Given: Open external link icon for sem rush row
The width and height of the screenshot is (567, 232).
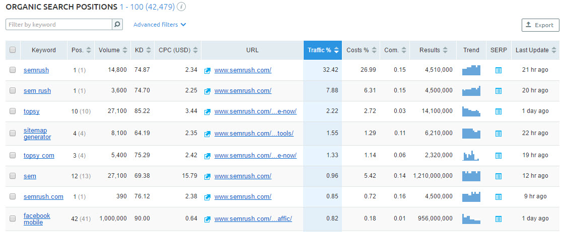Looking at the screenshot, I should [207, 91].
